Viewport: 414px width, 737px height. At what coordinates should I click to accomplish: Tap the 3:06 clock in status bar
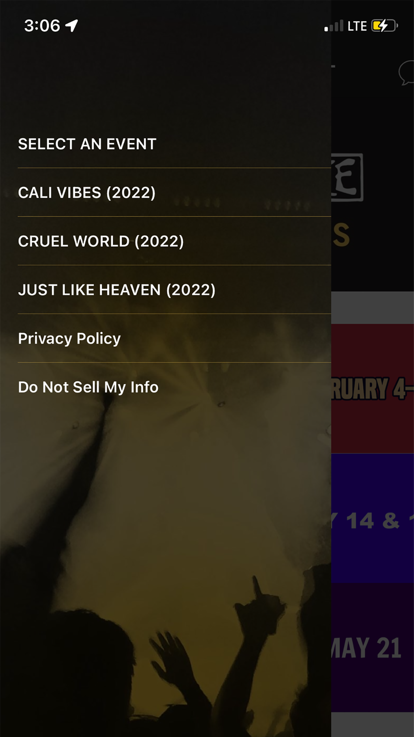pos(42,26)
